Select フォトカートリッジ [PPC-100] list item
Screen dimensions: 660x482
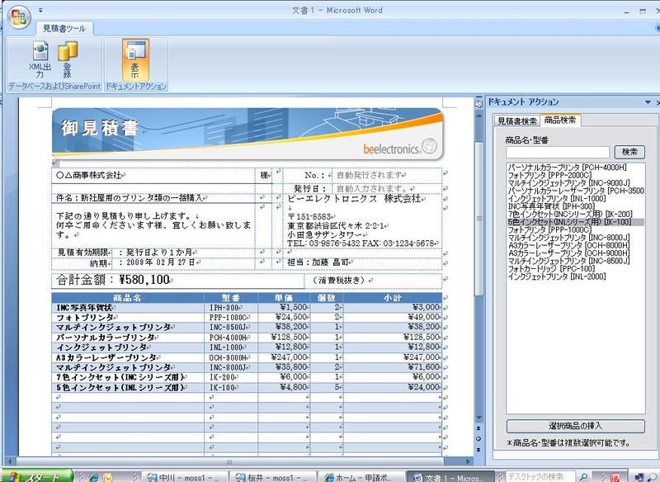click(x=551, y=268)
